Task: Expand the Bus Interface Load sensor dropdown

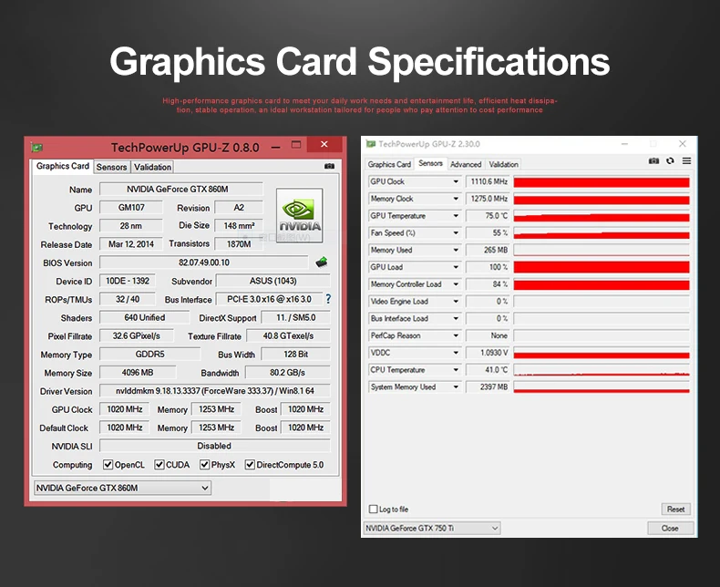Action: pyautogui.click(x=456, y=318)
